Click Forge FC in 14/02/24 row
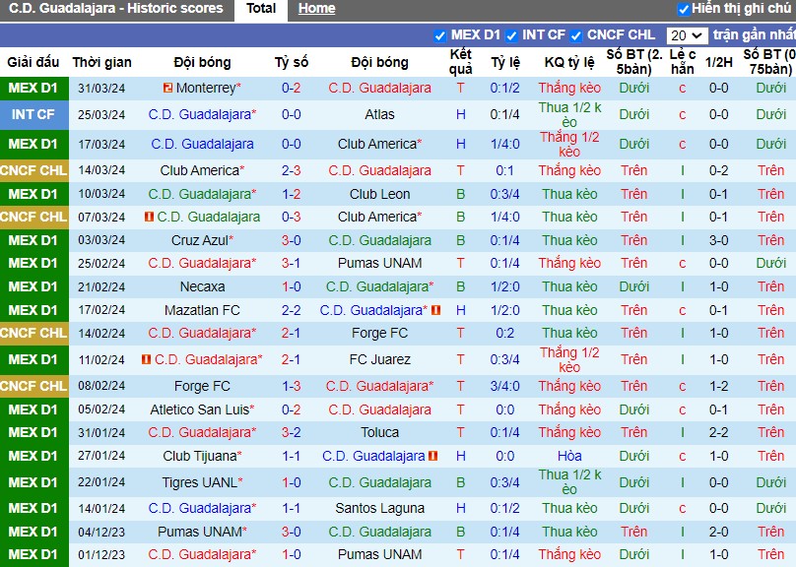Image resolution: width=796 pixels, height=567 pixels. click(379, 333)
